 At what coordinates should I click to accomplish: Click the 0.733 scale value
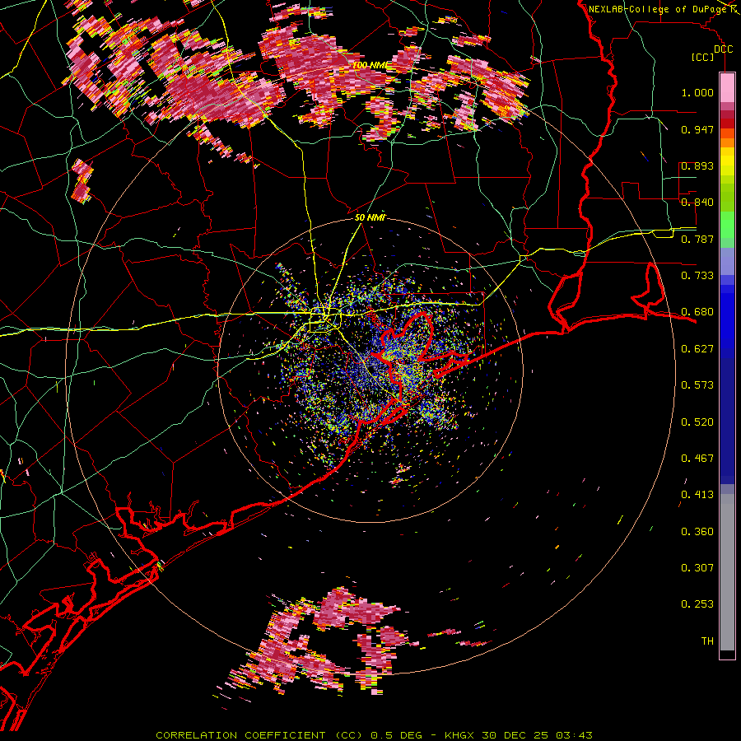click(697, 276)
